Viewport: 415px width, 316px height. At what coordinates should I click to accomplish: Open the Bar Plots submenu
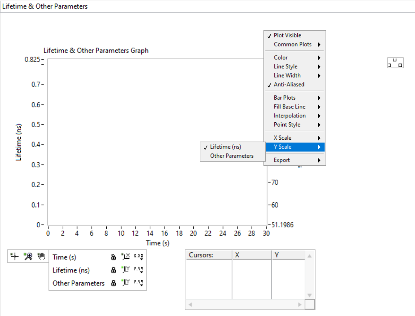295,98
